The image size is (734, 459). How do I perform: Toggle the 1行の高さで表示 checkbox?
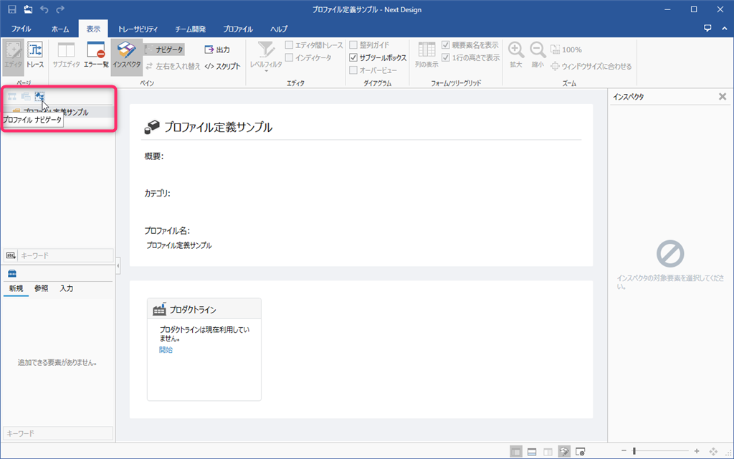point(446,57)
